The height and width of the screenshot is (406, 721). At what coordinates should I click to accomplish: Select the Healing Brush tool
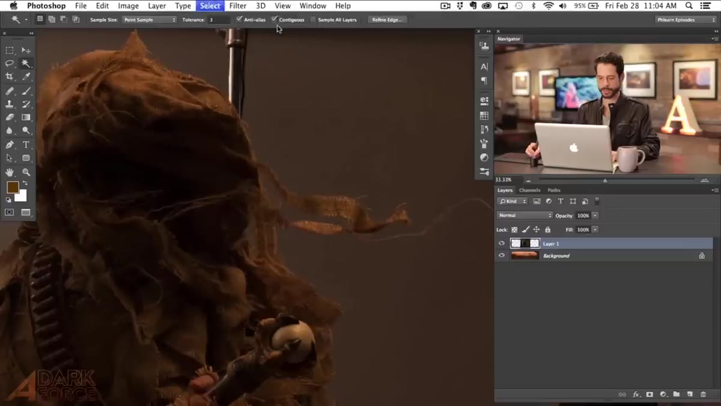[10, 91]
